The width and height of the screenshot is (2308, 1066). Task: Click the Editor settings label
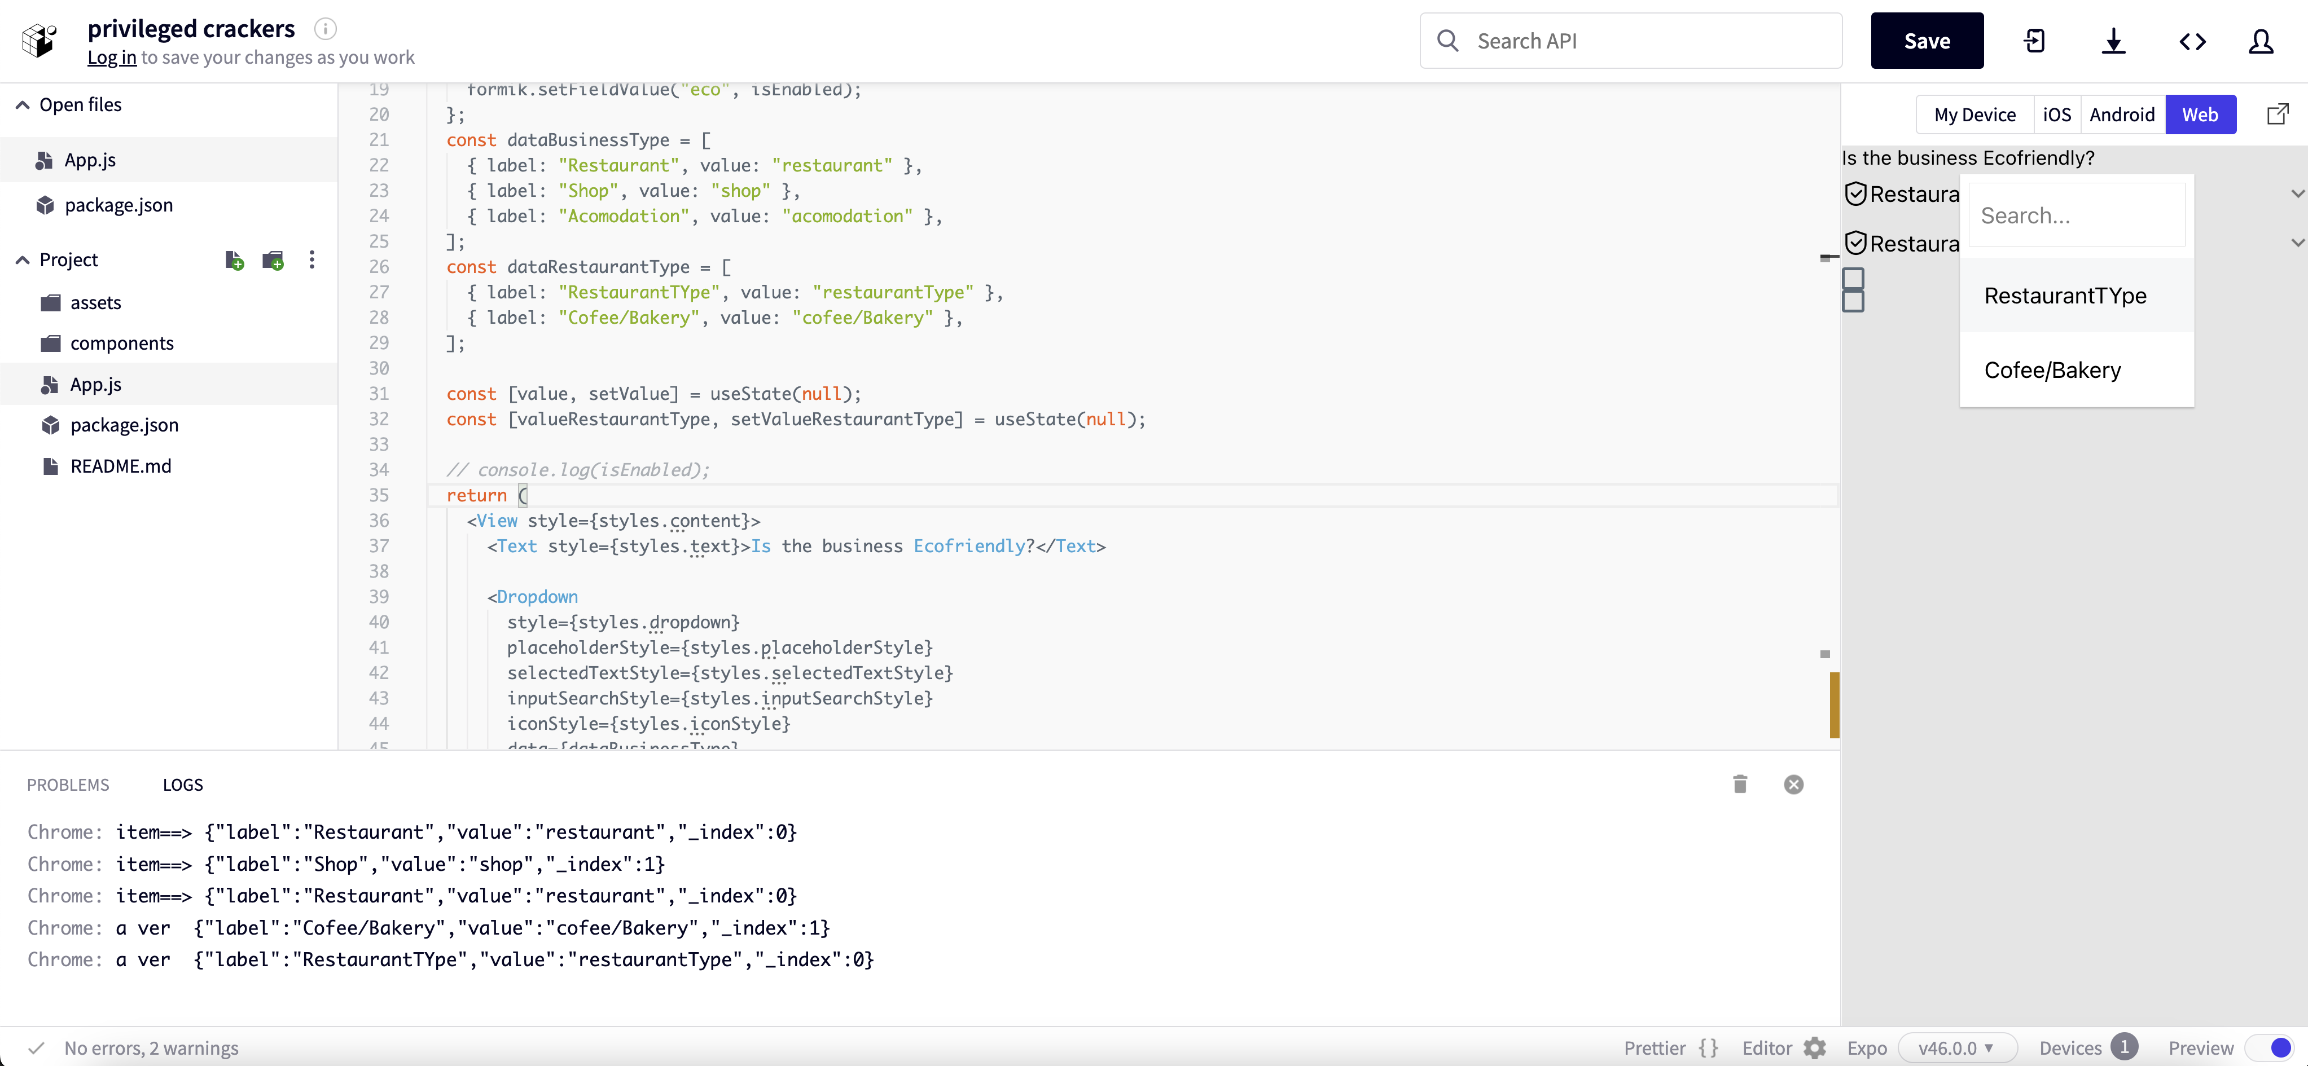pyautogui.click(x=1767, y=1047)
